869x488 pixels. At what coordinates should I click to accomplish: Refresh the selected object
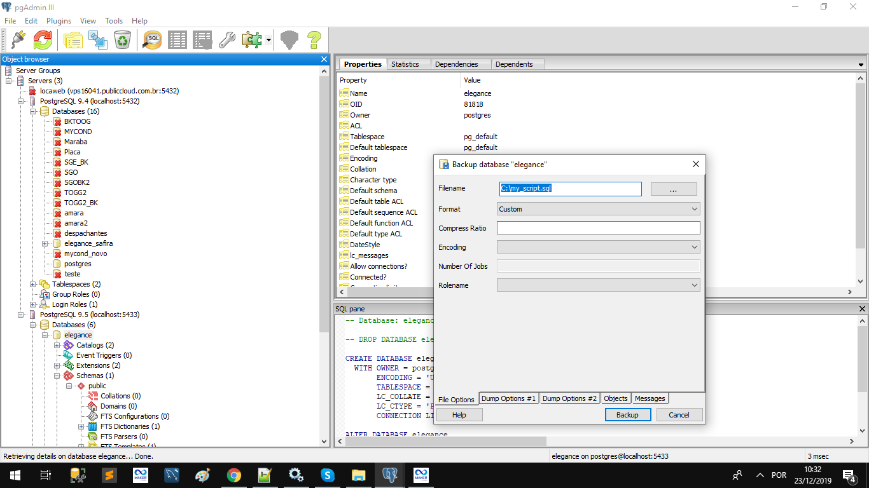tap(43, 40)
